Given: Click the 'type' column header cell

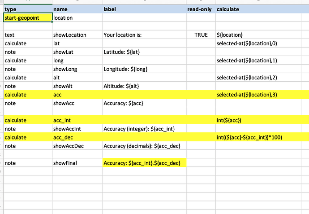Looking at the screenshot, I should (27, 9).
